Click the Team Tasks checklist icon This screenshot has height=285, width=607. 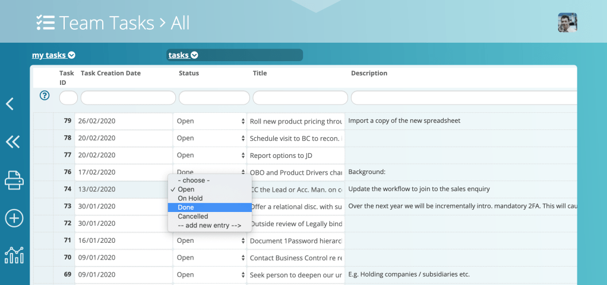45,23
